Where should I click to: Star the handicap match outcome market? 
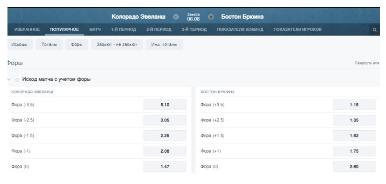click(17, 80)
